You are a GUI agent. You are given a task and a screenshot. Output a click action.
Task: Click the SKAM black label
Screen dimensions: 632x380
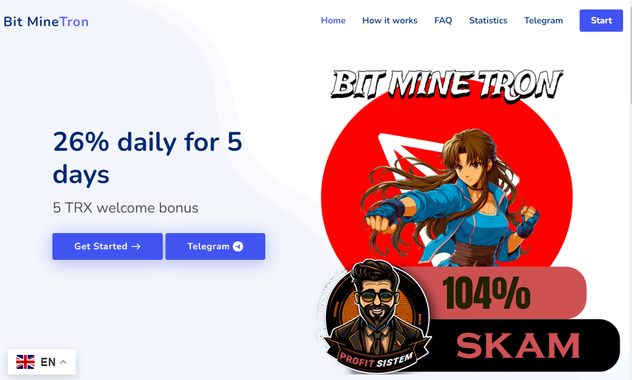520,346
